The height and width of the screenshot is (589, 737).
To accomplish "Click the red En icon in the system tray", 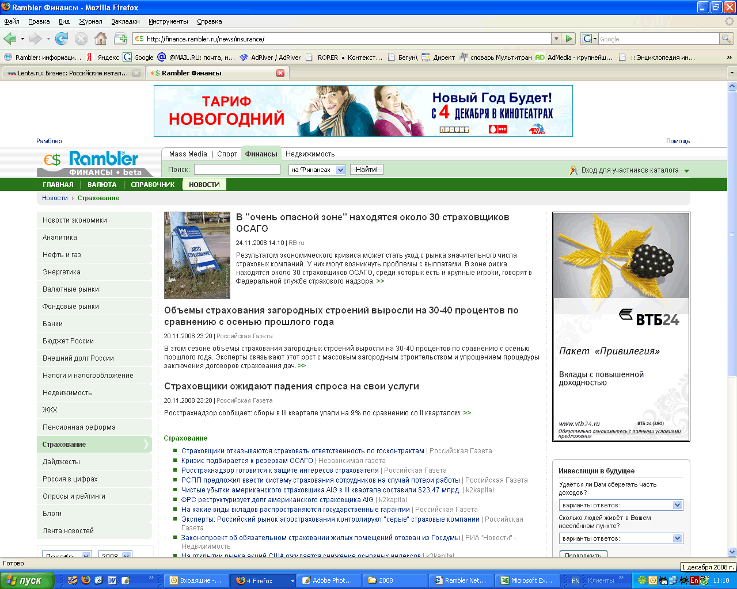I will 694,580.
